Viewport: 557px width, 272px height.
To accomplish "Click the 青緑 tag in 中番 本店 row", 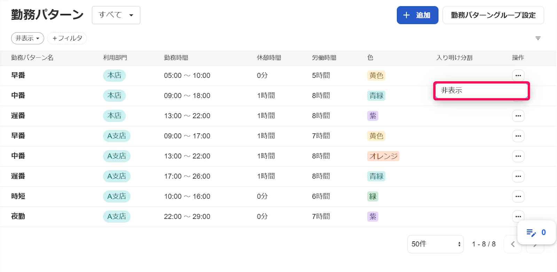I will pyautogui.click(x=376, y=96).
